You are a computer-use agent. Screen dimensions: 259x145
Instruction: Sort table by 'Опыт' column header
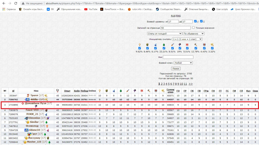tap(67, 91)
